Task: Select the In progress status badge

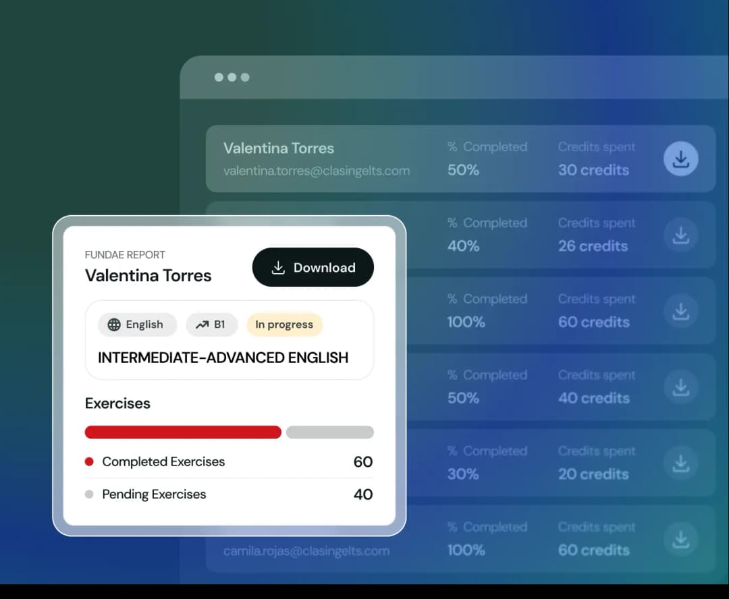Action: click(x=284, y=324)
